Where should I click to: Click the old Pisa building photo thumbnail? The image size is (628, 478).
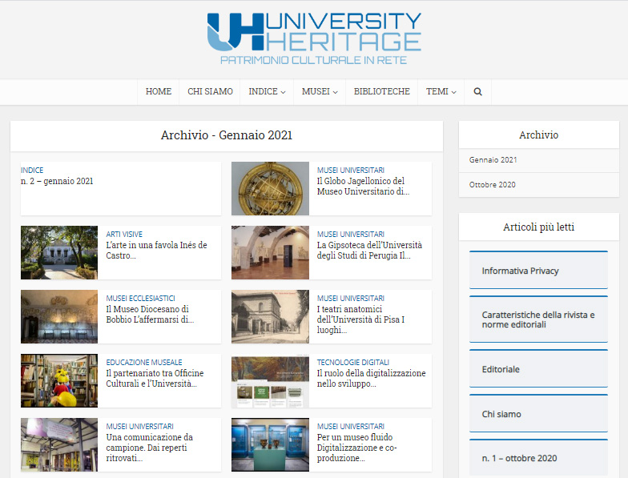pyautogui.click(x=271, y=316)
